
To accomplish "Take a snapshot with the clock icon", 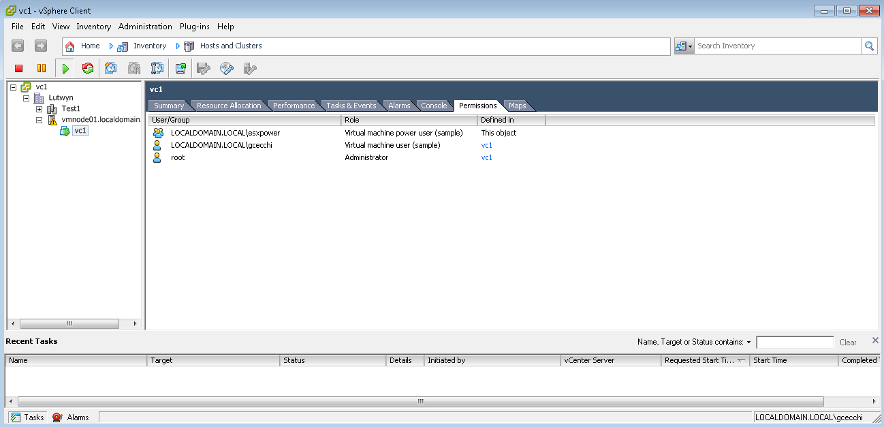I will [110, 68].
